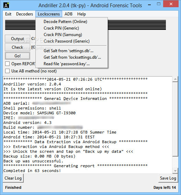The height and width of the screenshot is (195, 181).
Task: Toggle Use AB method (no root)
Action: coord(7,71)
